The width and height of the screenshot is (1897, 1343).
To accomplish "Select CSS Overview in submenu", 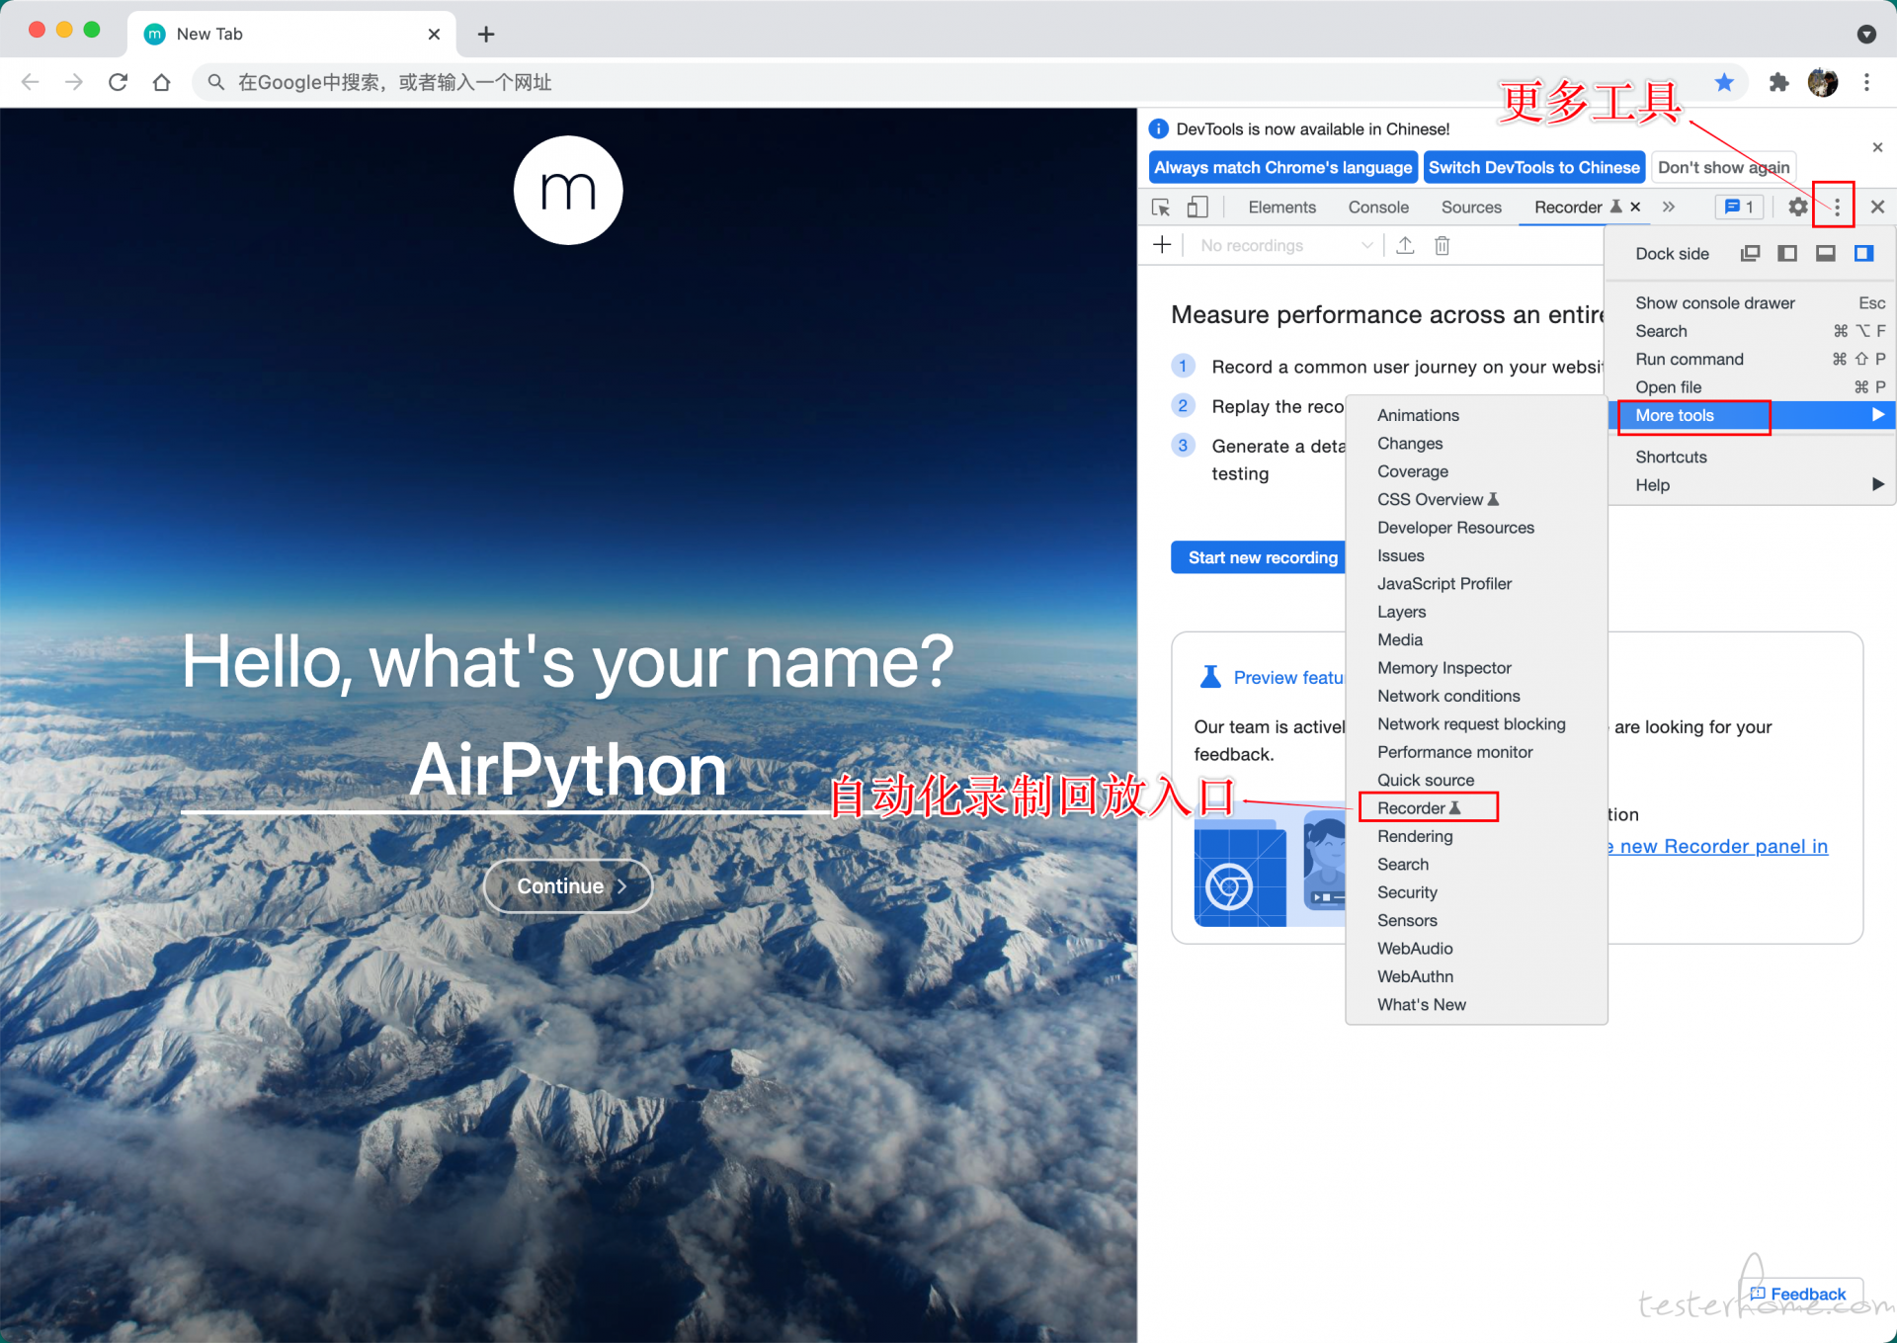I will pyautogui.click(x=1476, y=500).
